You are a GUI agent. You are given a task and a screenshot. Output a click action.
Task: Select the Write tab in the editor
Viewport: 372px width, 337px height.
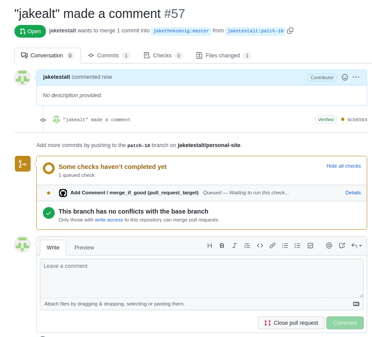53,248
